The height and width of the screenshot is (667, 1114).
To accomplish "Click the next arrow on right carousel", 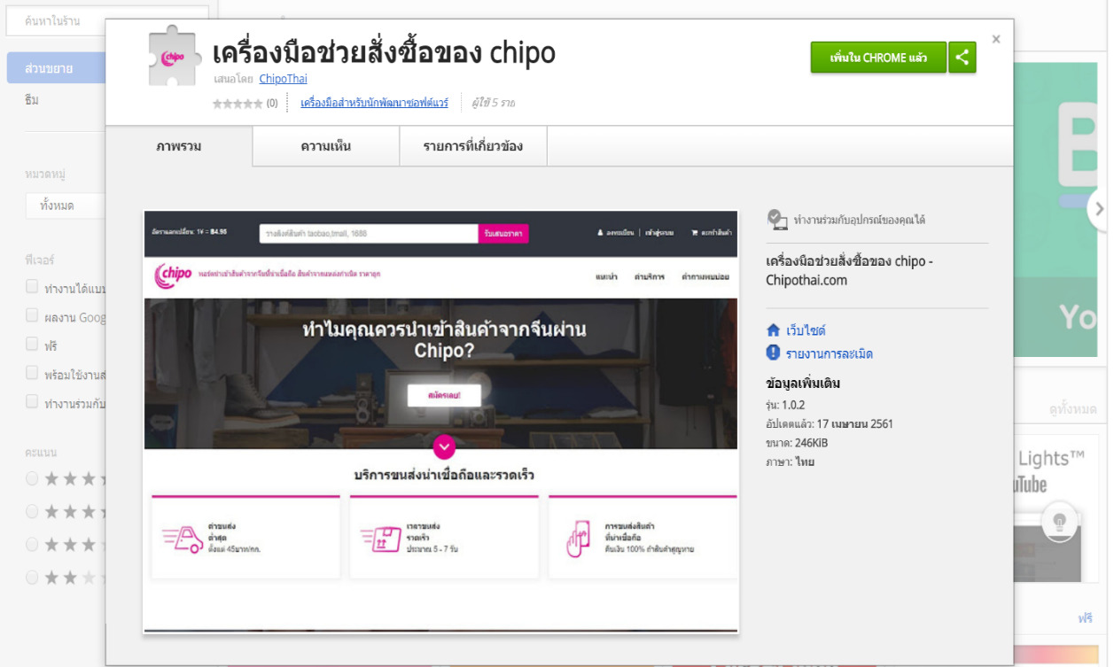I will tap(1099, 210).
